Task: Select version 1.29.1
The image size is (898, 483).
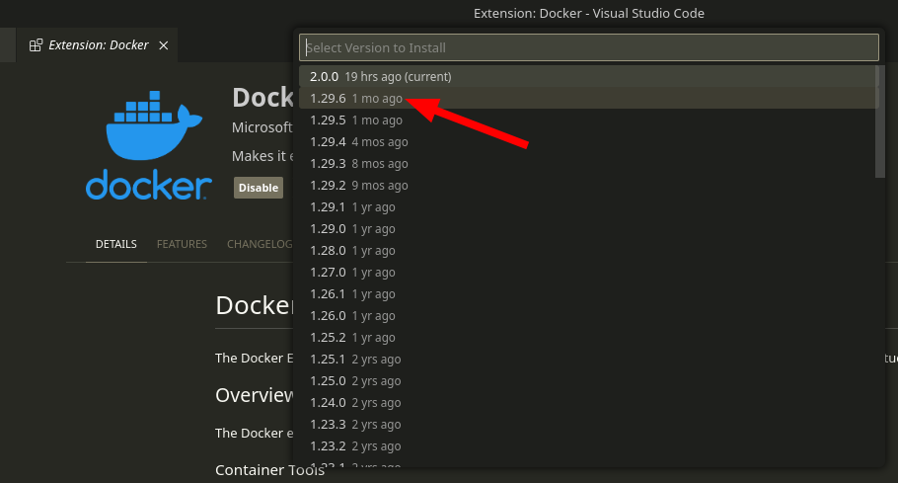Action: (589, 206)
